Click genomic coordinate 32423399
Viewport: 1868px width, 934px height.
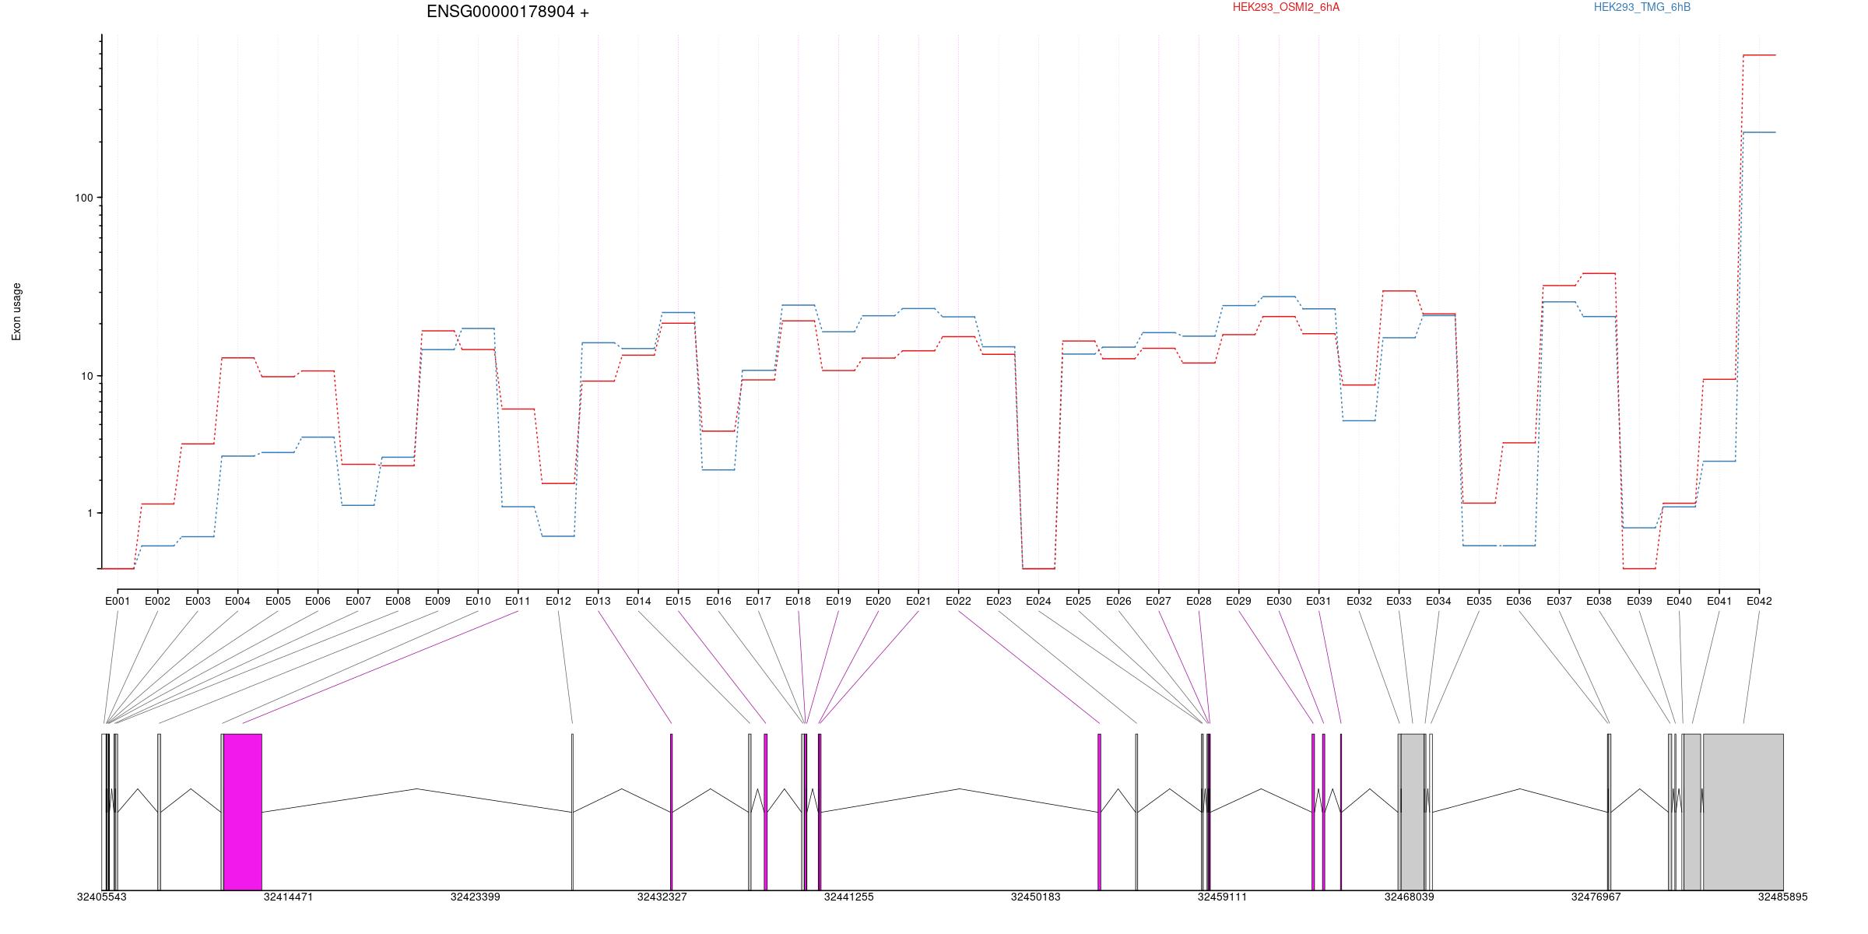point(476,897)
